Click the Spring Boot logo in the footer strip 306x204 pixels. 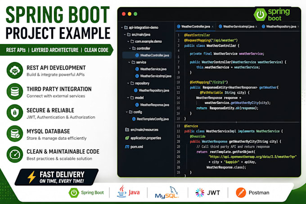tap(74, 193)
